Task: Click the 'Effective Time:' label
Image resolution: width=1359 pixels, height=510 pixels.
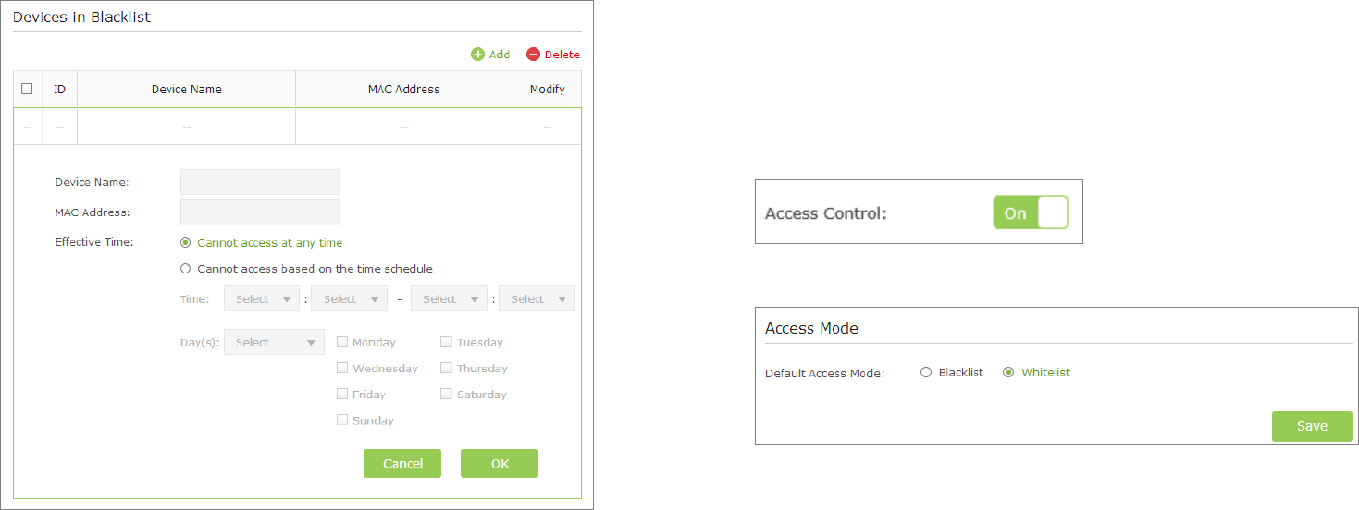Action: 94,242
